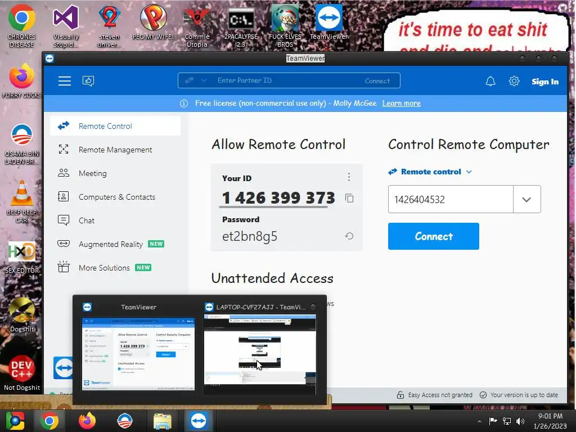Image resolution: width=576 pixels, height=432 pixels.
Task: Select Not Dogshit Dev C++ icon
Action: pyautogui.click(x=22, y=373)
